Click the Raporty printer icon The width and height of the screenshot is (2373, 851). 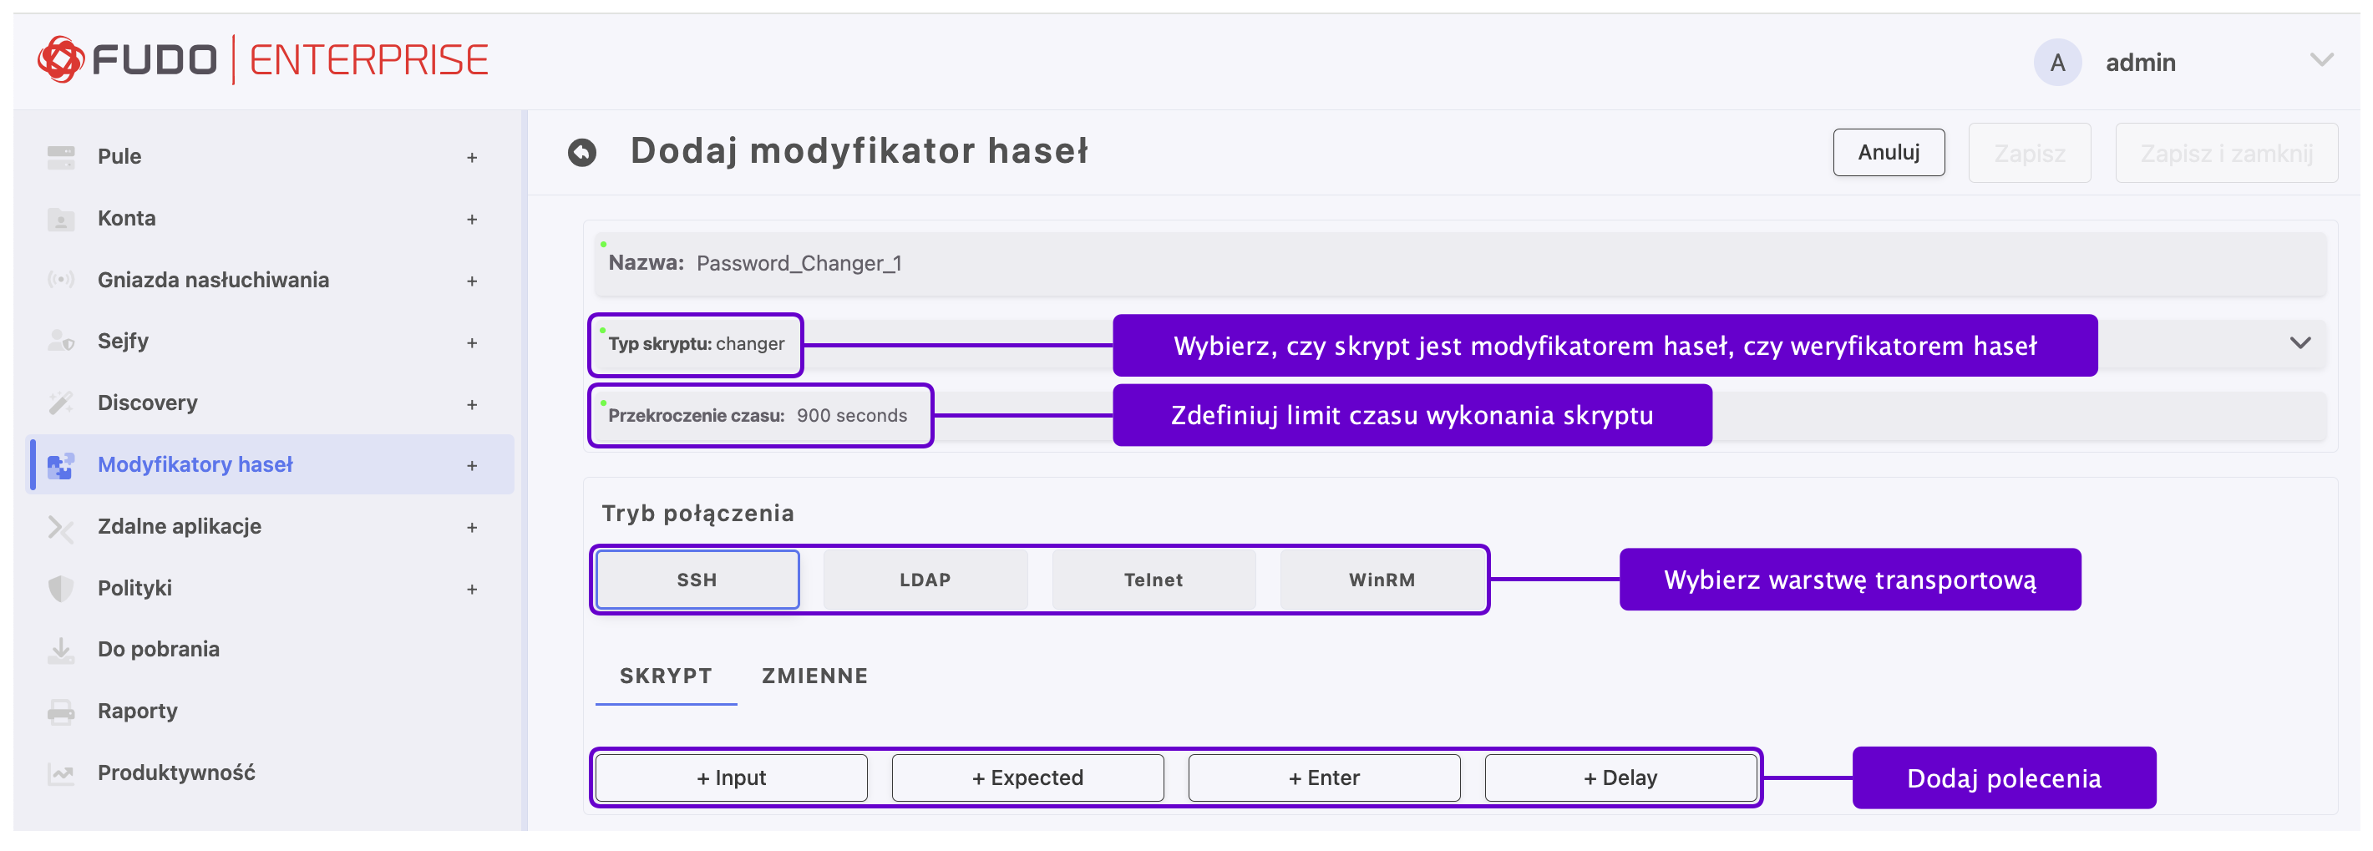(61, 712)
